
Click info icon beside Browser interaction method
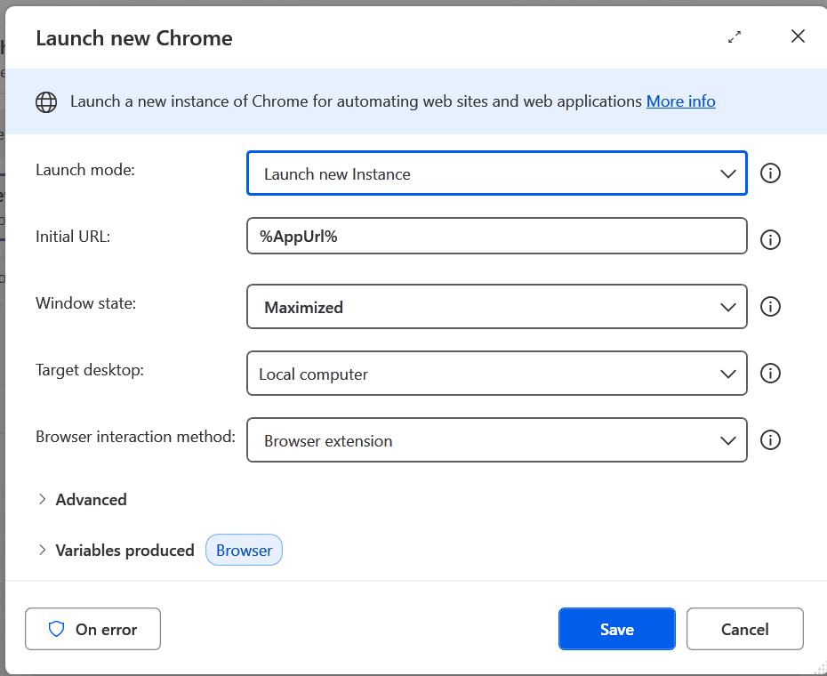click(770, 440)
